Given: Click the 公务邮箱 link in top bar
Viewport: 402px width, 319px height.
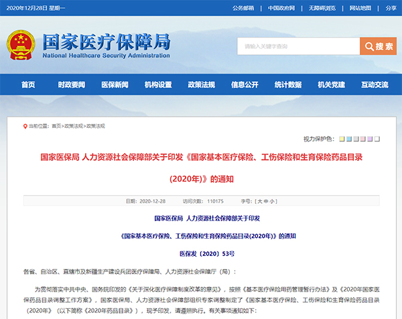Looking at the screenshot, I should [x=243, y=8].
